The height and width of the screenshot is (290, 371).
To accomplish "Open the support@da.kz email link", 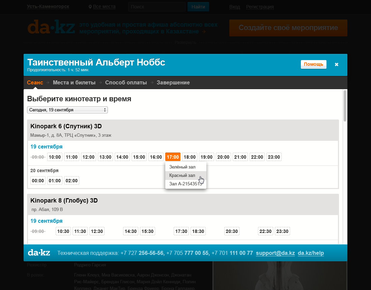I will (x=276, y=253).
